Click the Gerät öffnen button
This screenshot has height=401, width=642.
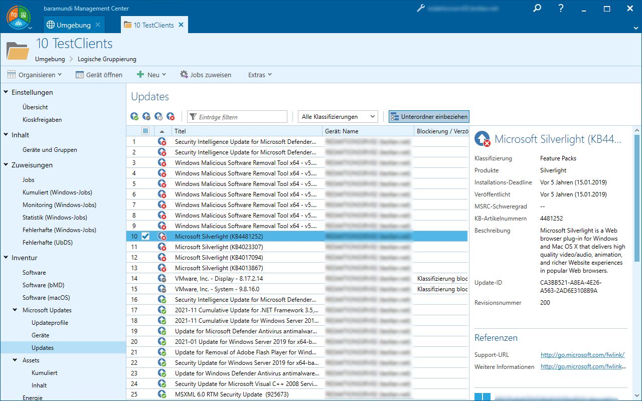[99, 75]
